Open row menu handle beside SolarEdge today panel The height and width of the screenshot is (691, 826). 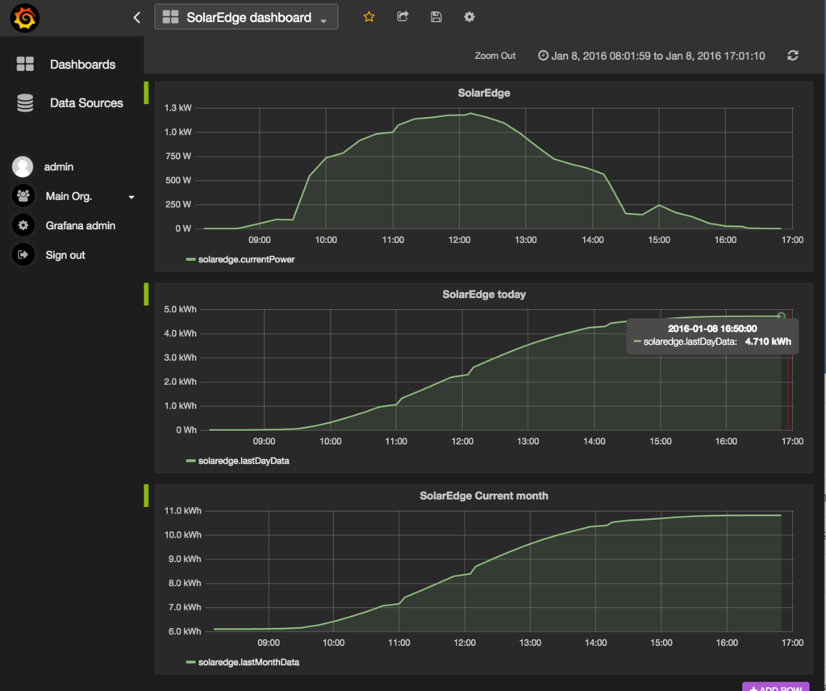tap(146, 294)
